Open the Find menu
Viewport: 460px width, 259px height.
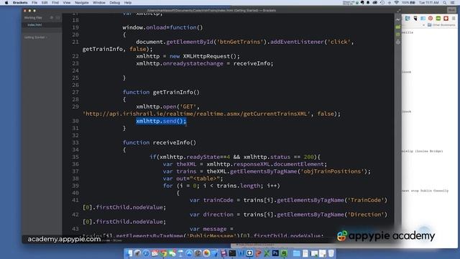tap(55, 3)
